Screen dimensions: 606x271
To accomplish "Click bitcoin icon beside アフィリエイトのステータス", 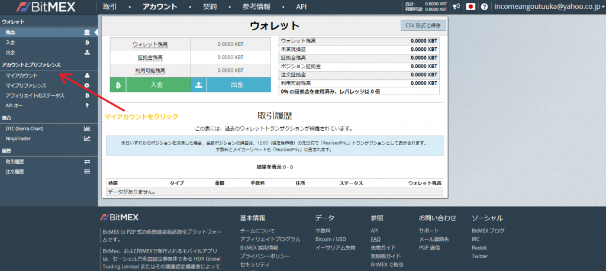I will click(87, 95).
